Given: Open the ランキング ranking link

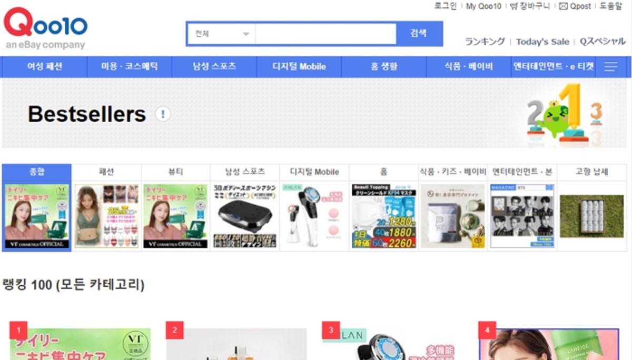Looking at the screenshot, I should [485, 42].
